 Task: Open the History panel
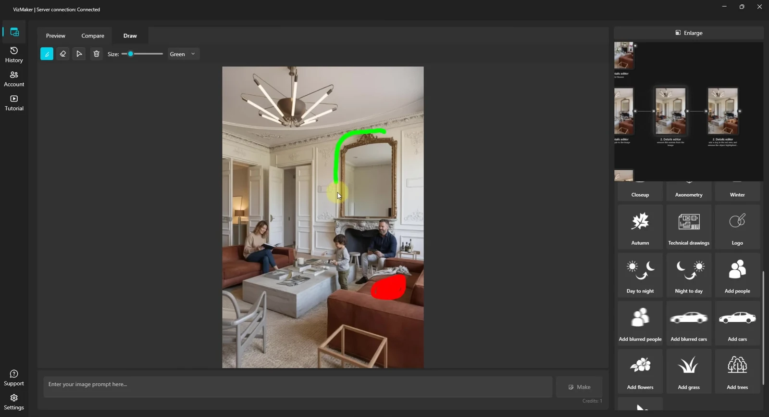click(x=14, y=55)
